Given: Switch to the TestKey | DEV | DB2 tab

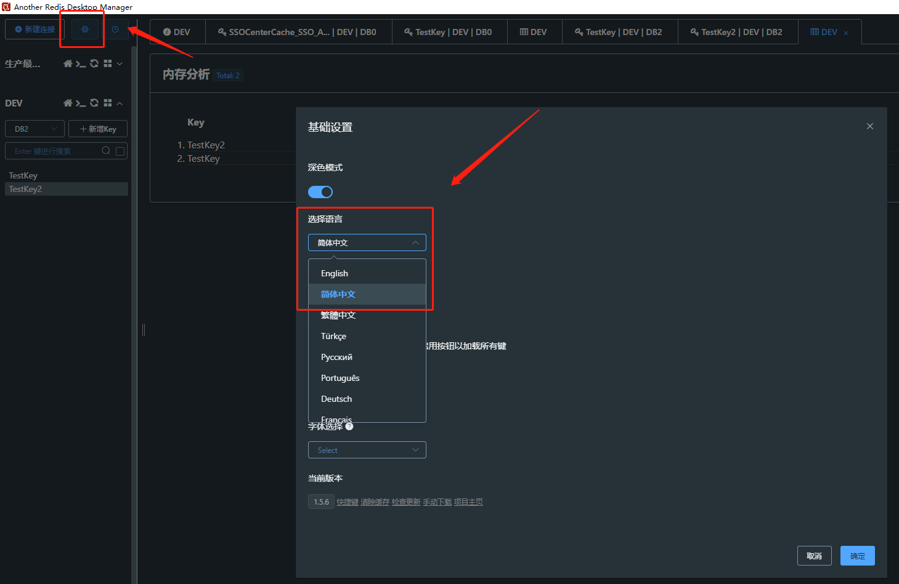Looking at the screenshot, I should pos(619,32).
